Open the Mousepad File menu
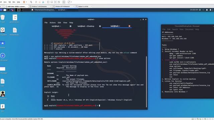This screenshot has width=214, height=120. (x=164, y=29)
